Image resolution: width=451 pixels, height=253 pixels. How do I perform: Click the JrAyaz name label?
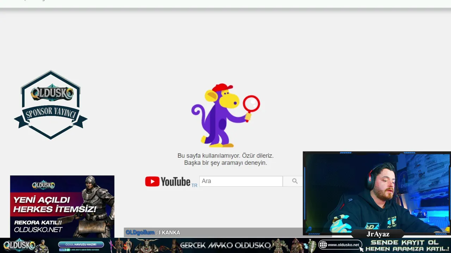[378, 234]
